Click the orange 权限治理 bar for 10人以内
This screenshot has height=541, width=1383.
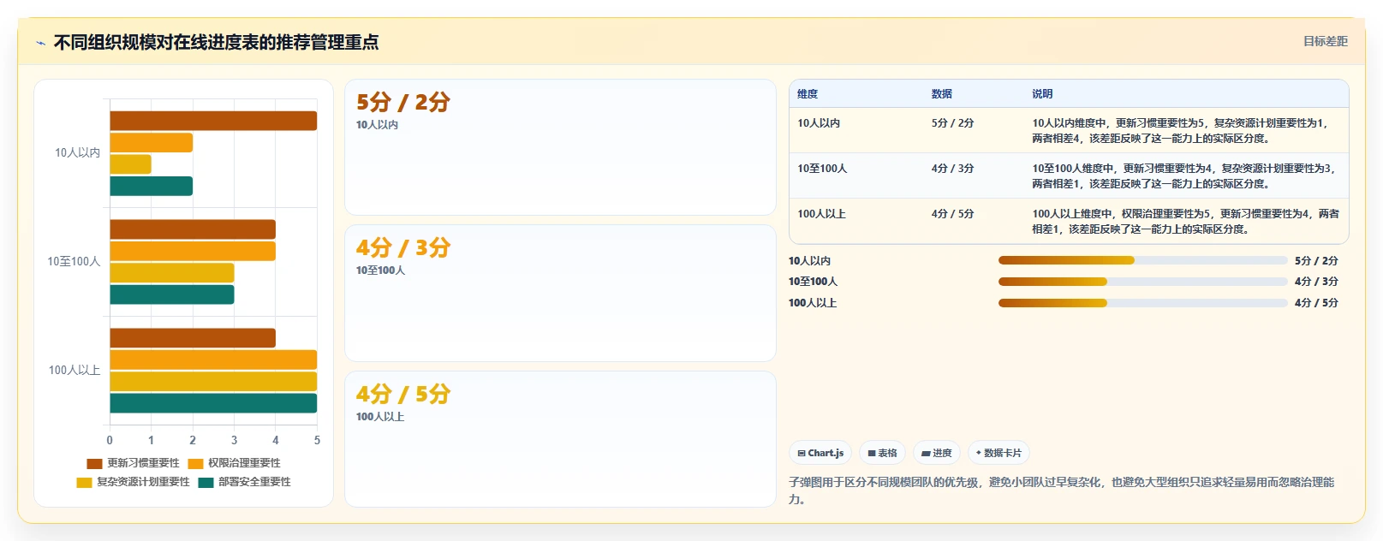(151, 143)
